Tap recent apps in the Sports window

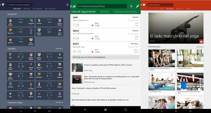pos(50,111)
